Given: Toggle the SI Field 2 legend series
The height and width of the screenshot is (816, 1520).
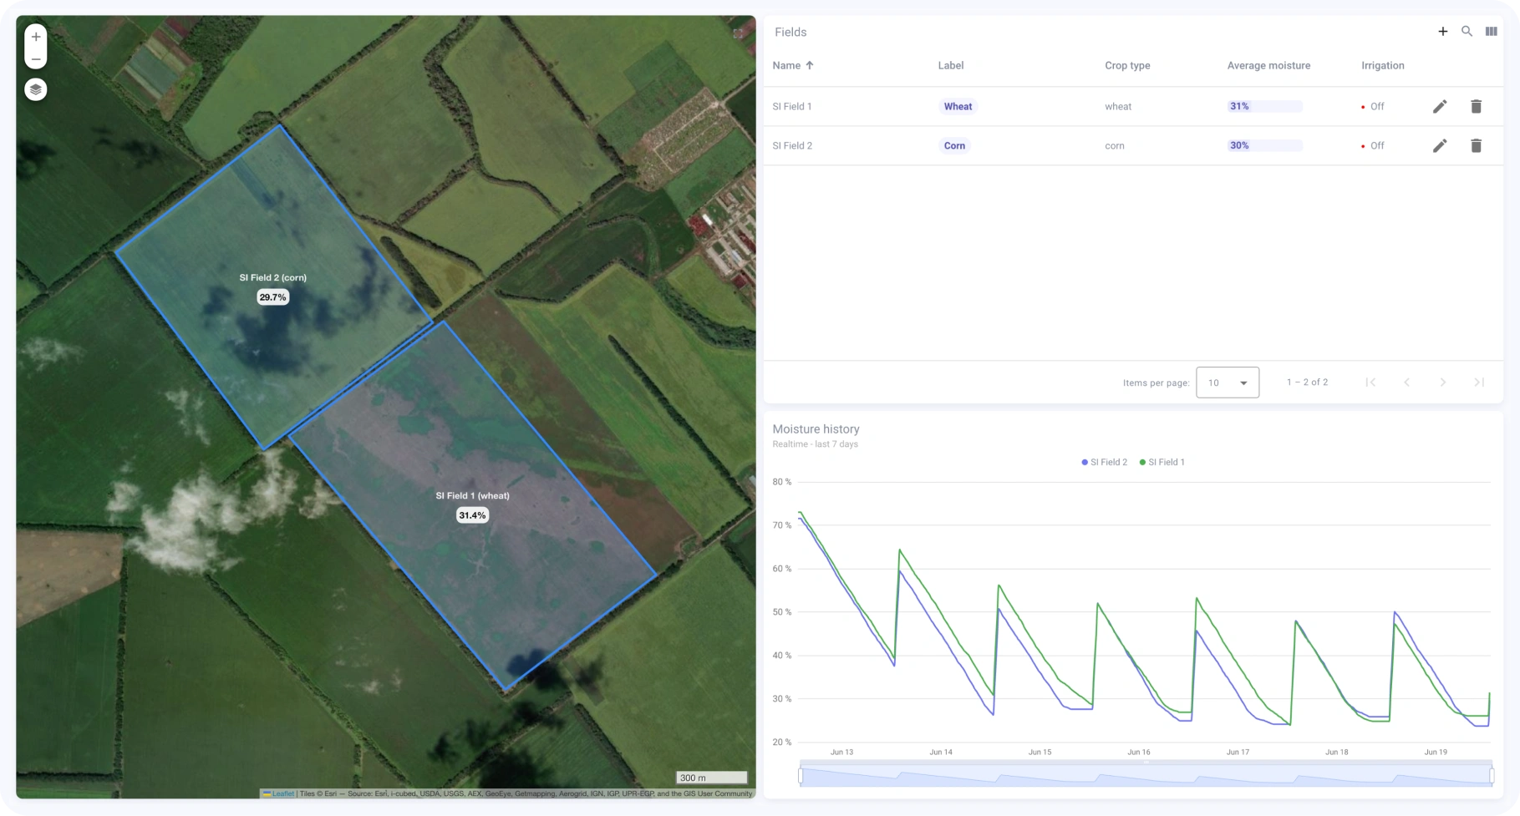Looking at the screenshot, I should [x=1103, y=462].
